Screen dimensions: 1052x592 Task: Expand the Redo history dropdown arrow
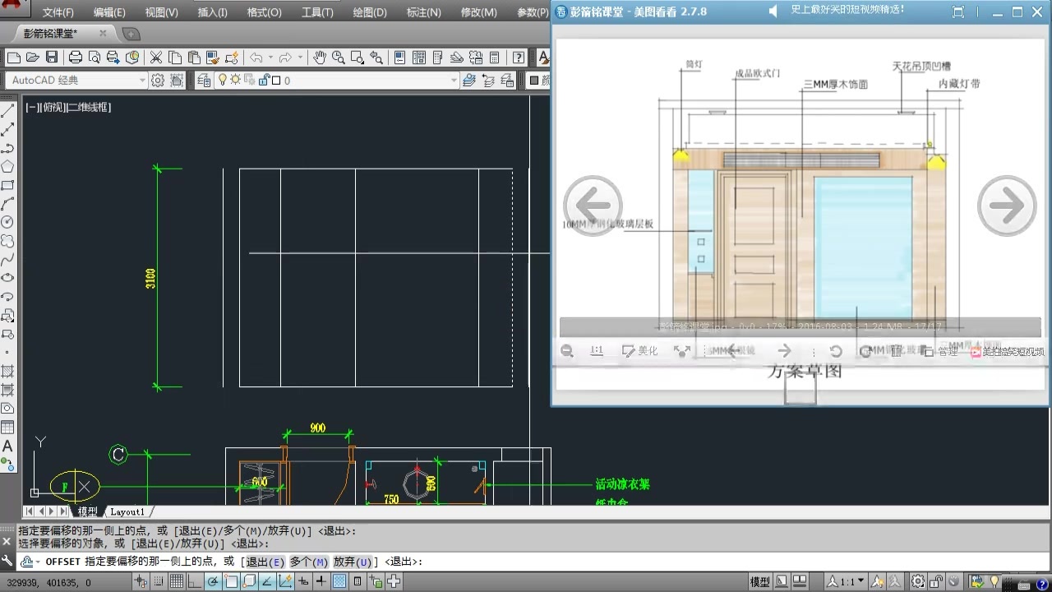300,58
